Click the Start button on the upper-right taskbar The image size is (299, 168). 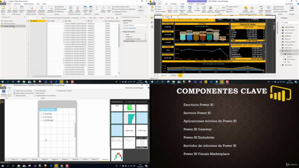coord(152,82)
